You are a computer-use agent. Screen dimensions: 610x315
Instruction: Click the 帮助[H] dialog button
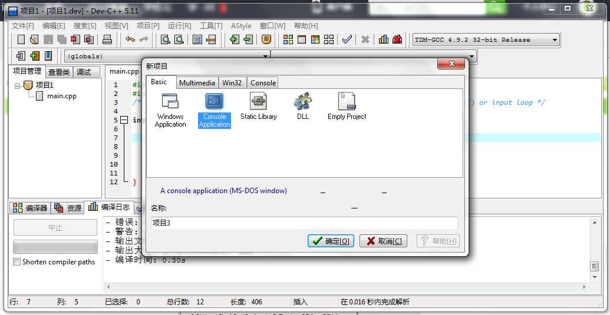click(438, 241)
